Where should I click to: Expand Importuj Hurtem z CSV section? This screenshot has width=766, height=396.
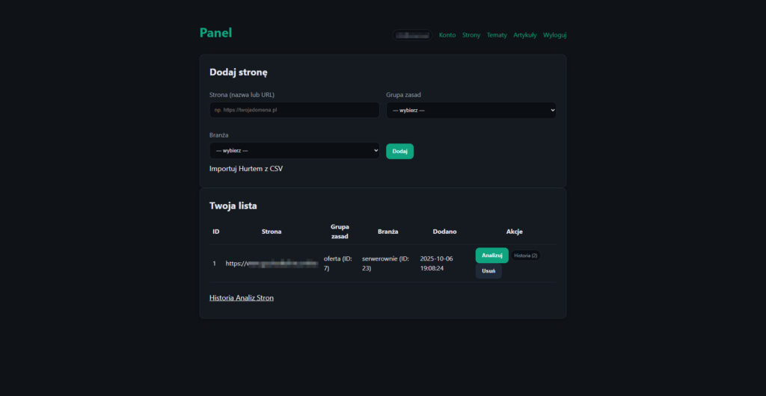click(245, 169)
